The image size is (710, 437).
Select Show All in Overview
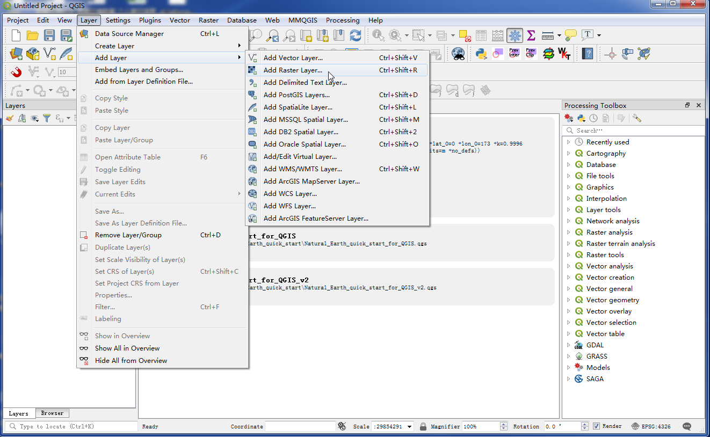pos(162,348)
